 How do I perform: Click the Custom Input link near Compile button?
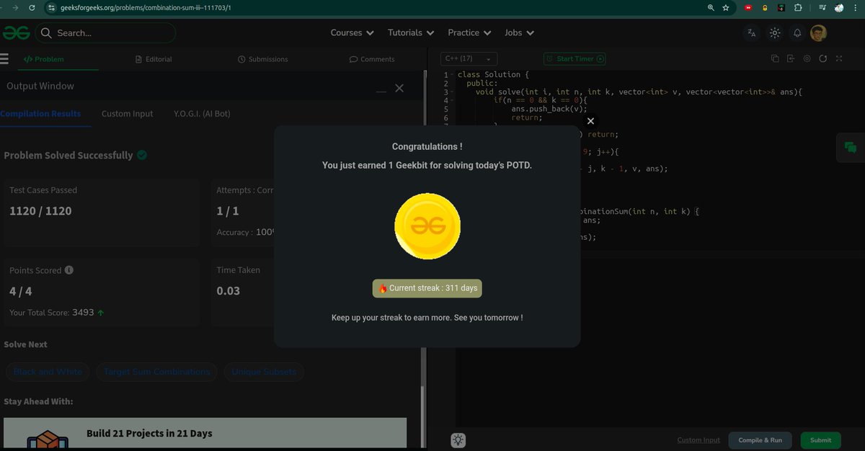(x=698, y=440)
